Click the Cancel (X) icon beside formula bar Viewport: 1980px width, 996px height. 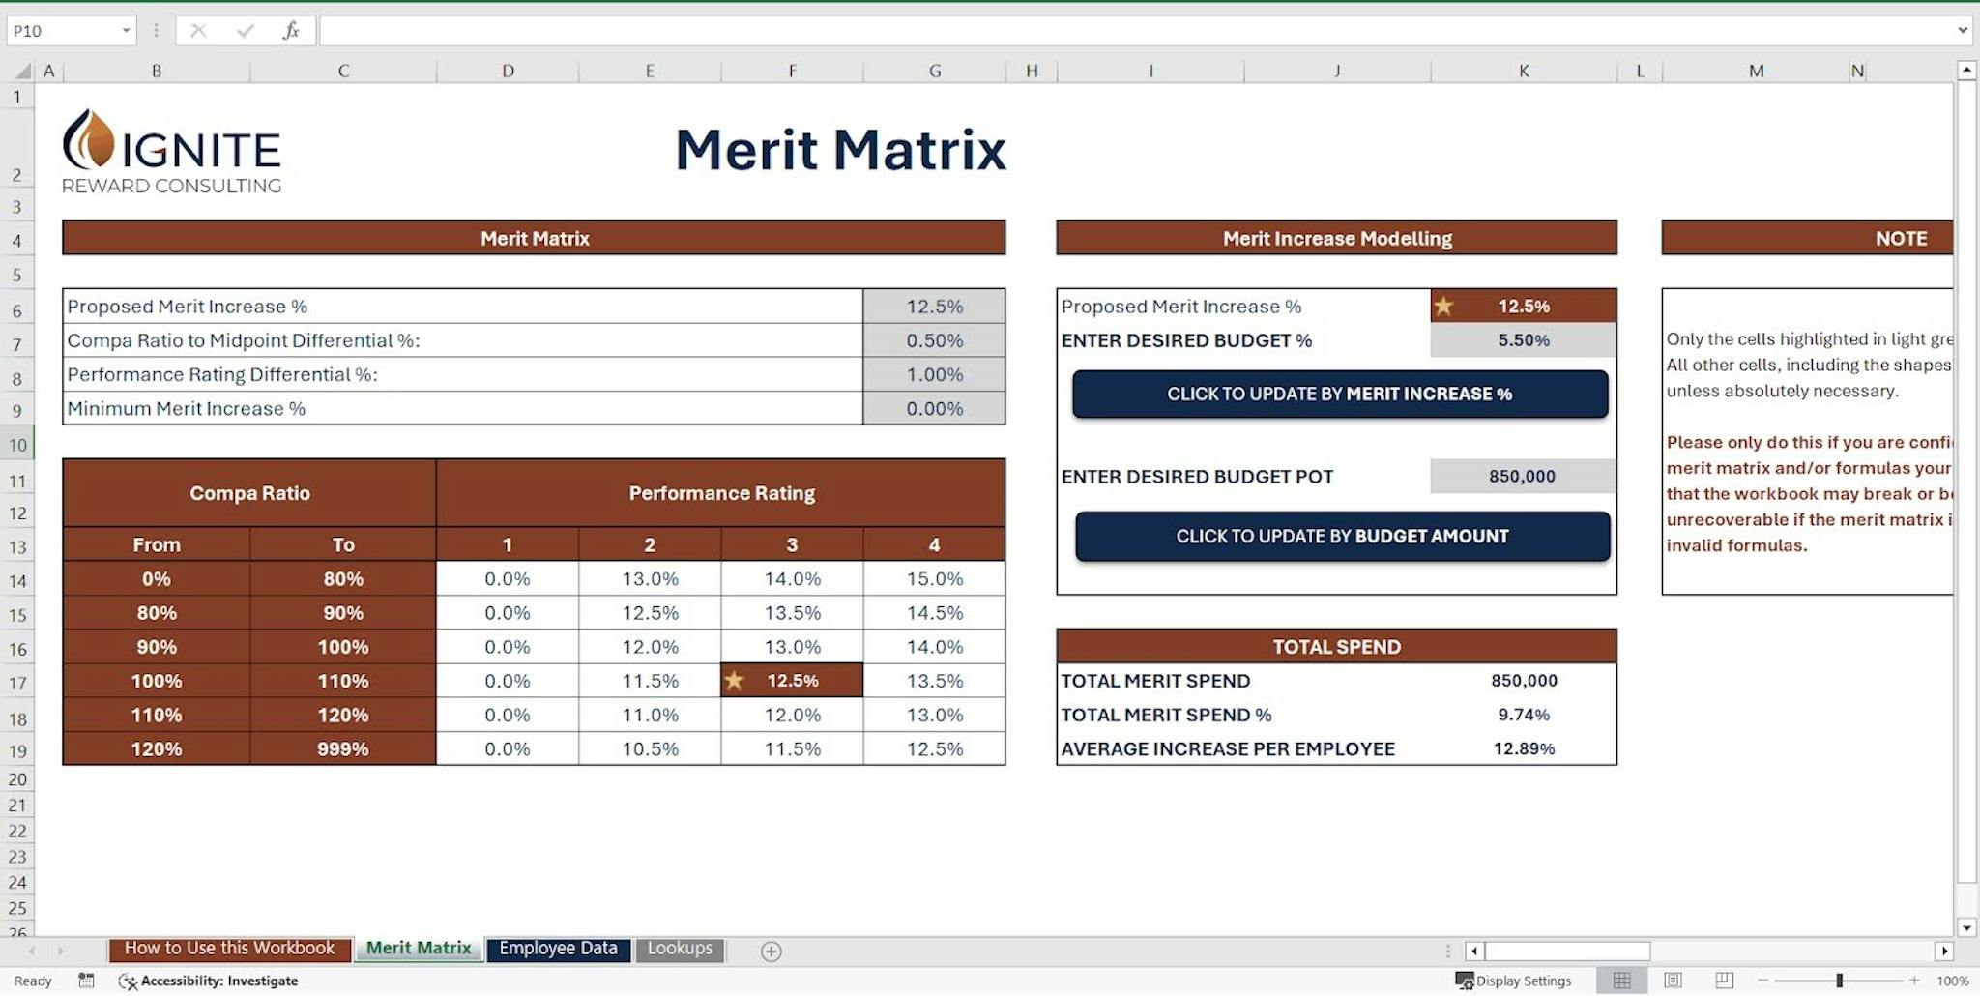[199, 29]
